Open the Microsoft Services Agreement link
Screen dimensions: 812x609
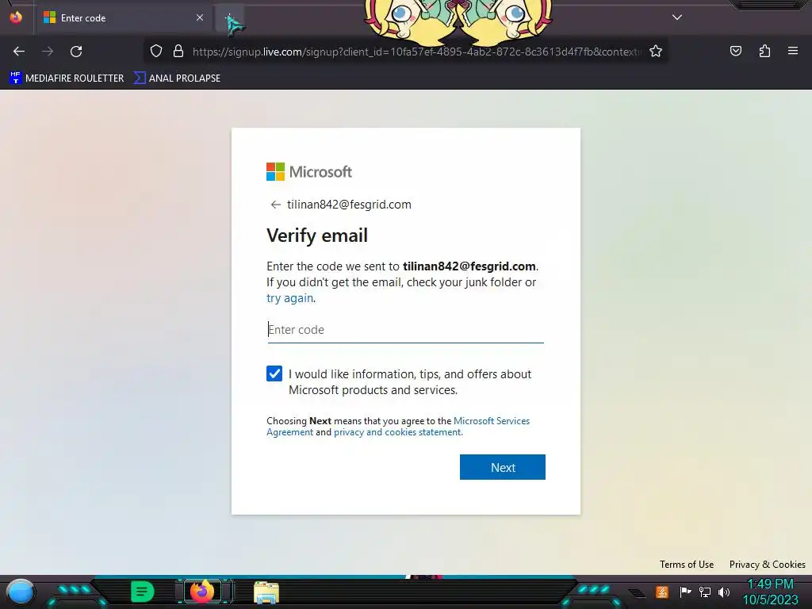point(398,426)
